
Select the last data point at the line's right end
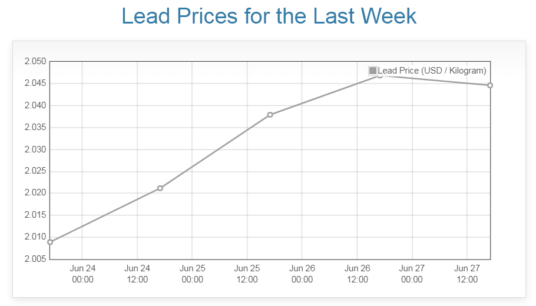(490, 85)
